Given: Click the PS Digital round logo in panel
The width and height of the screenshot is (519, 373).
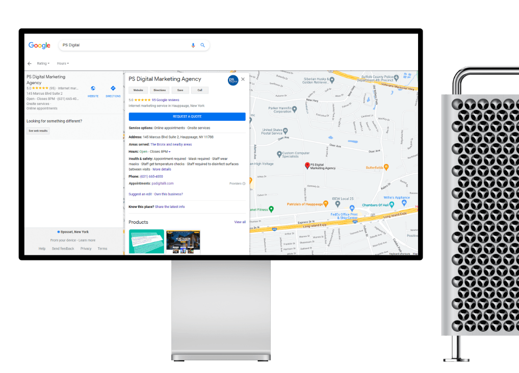Looking at the screenshot, I should click(x=233, y=80).
